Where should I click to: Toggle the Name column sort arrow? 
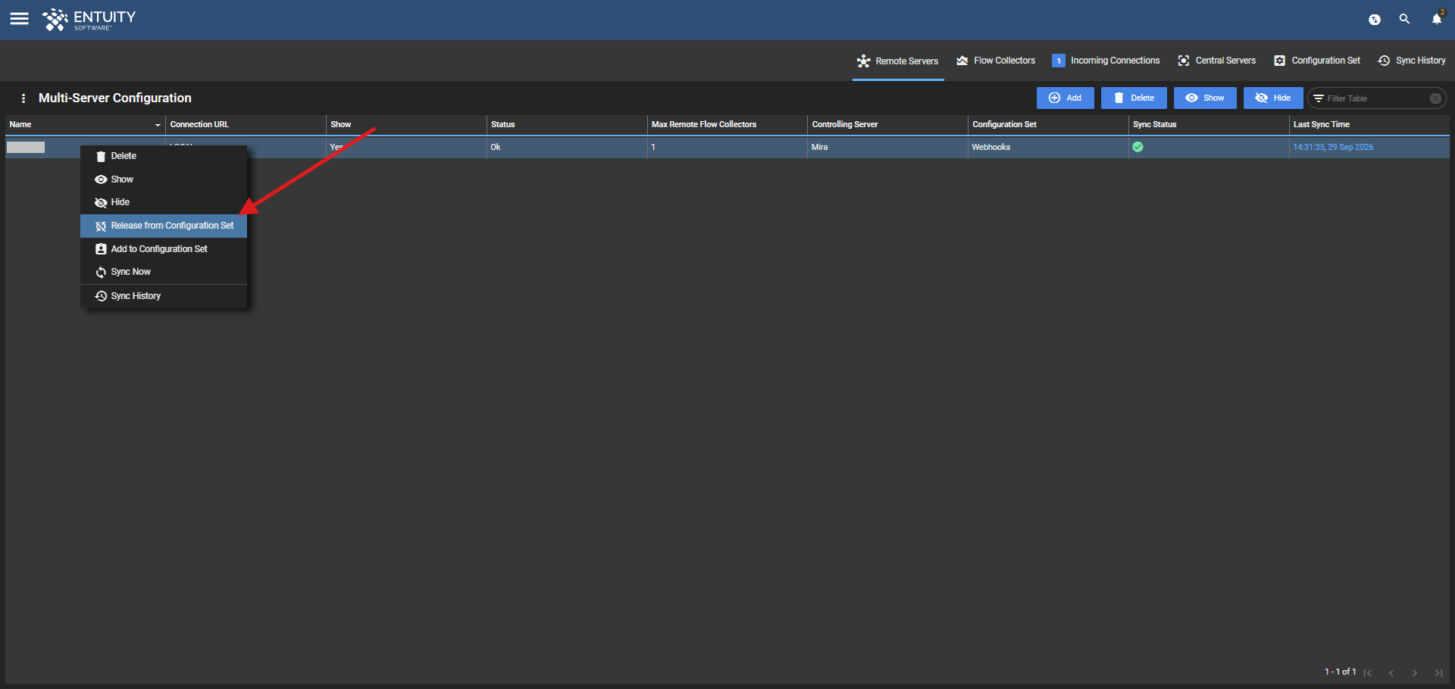click(158, 125)
